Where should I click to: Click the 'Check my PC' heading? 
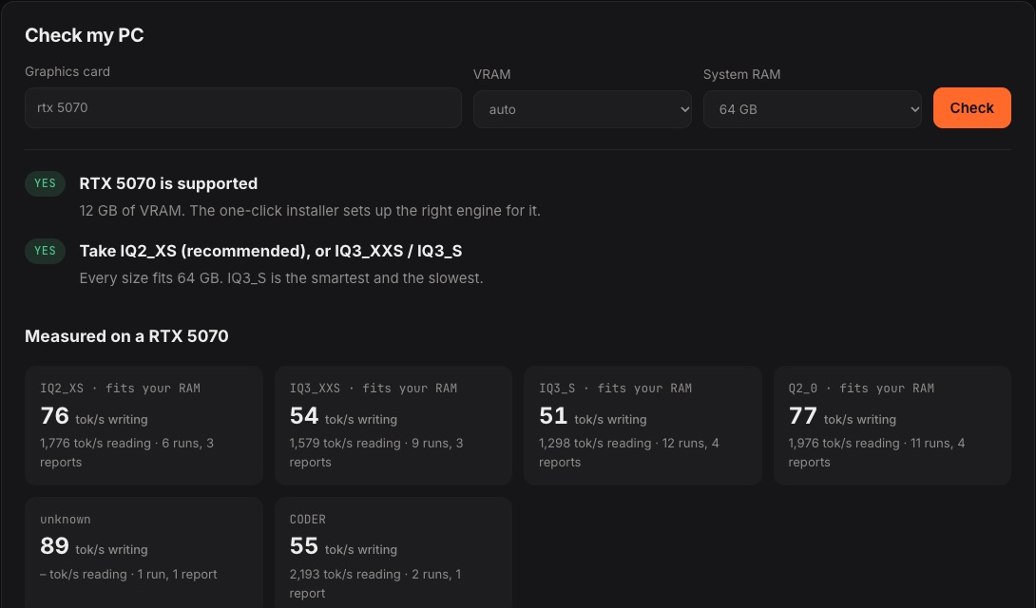click(85, 35)
